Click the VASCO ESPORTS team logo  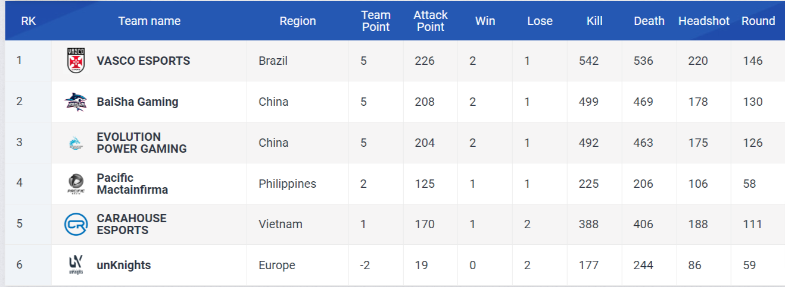pos(76,61)
